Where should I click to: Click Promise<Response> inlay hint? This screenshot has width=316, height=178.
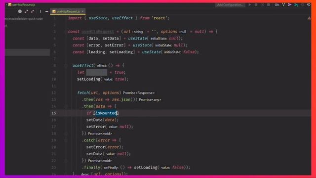pyautogui.click(x=139, y=93)
